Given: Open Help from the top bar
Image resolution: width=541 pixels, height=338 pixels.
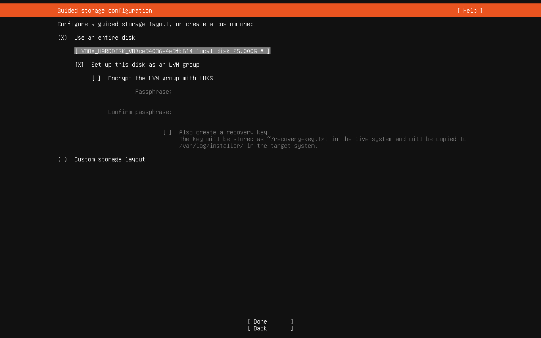Looking at the screenshot, I should tap(469, 11).
